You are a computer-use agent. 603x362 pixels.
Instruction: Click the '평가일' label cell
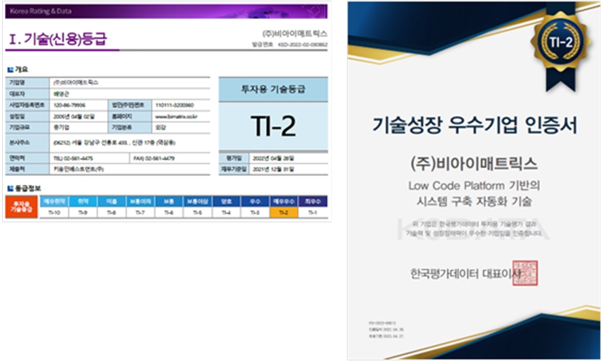click(x=233, y=158)
